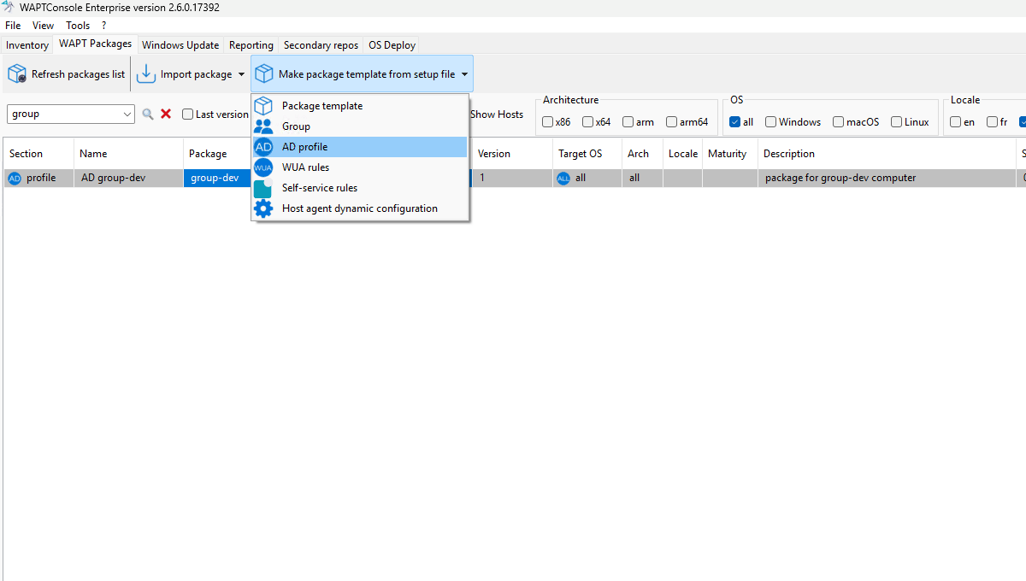Screen dimensions: 1026x581
Task: Click the Package template box icon in menu
Action: click(263, 106)
